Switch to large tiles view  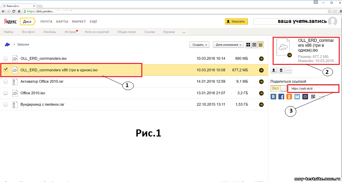click(248, 45)
